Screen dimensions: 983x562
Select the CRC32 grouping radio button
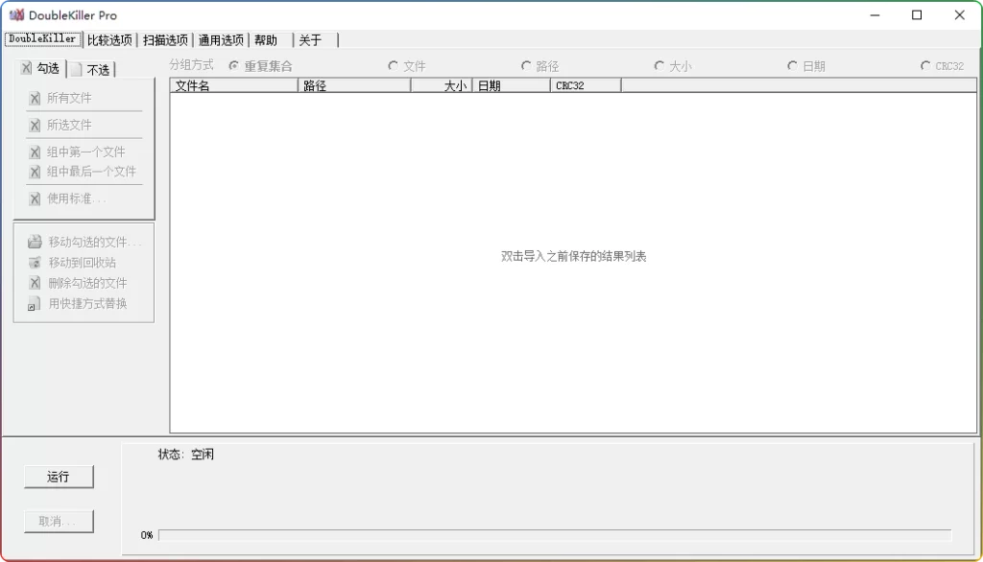tap(926, 66)
